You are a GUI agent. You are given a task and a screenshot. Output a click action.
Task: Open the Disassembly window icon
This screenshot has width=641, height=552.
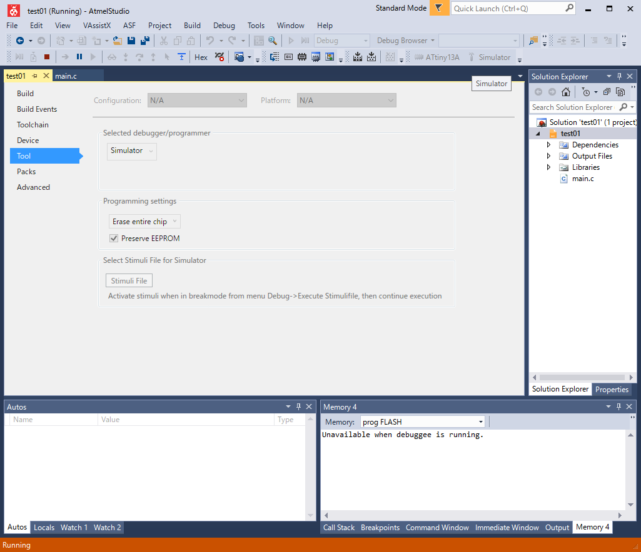[275, 57]
